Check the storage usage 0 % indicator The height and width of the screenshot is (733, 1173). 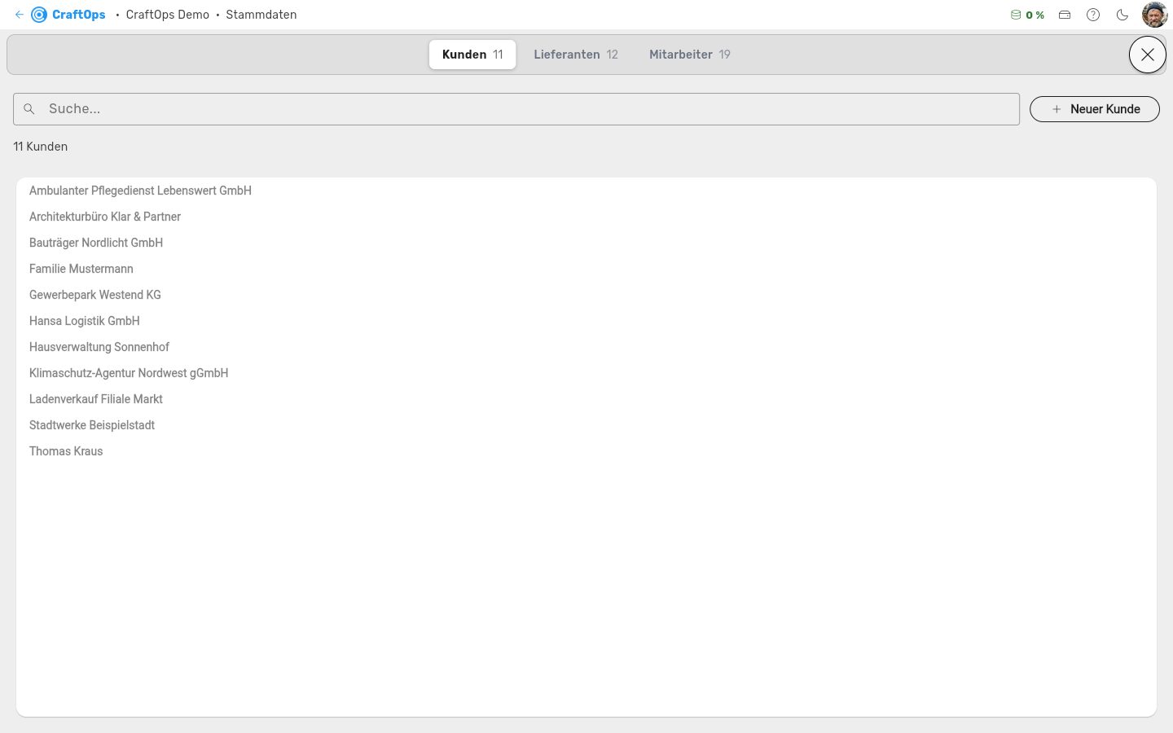coord(1027,15)
